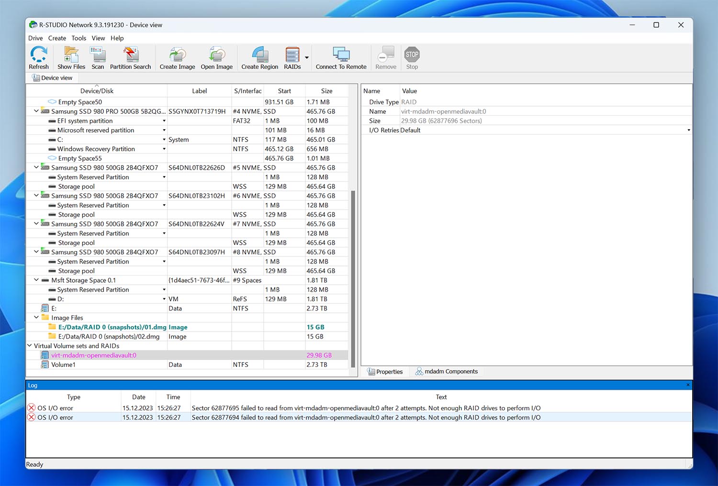Open dropdown on the D: volume row

pyautogui.click(x=164, y=299)
